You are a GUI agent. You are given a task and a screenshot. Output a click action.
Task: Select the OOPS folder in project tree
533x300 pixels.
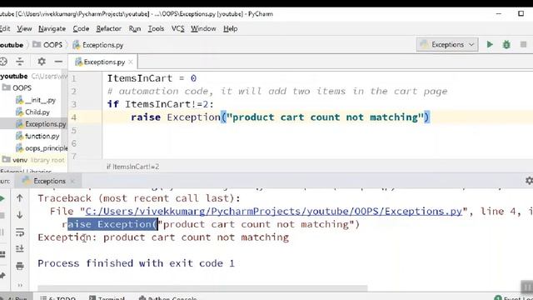[17, 88]
